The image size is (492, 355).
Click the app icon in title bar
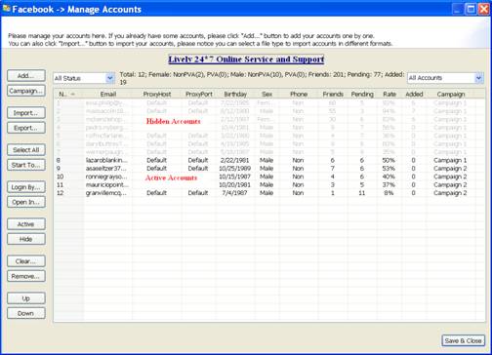pos(6,9)
